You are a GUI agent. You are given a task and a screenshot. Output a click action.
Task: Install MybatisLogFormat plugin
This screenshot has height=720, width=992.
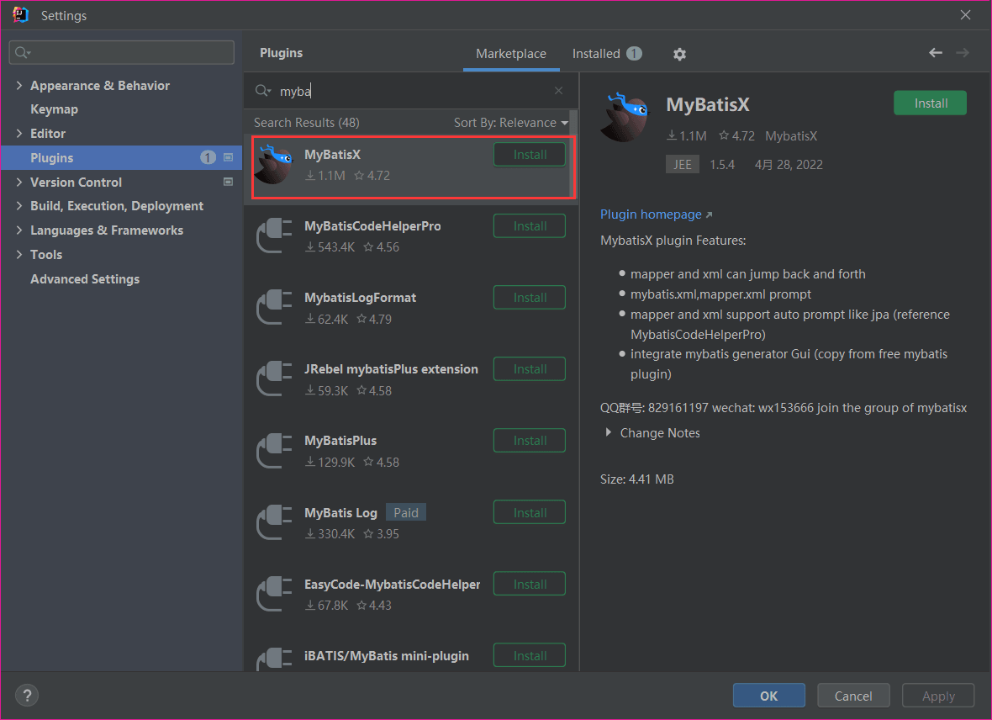point(530,298)
